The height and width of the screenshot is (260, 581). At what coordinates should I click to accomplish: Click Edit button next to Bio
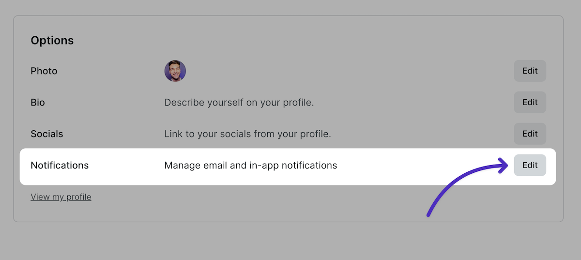pyautogui.click(x=530, y=102)
